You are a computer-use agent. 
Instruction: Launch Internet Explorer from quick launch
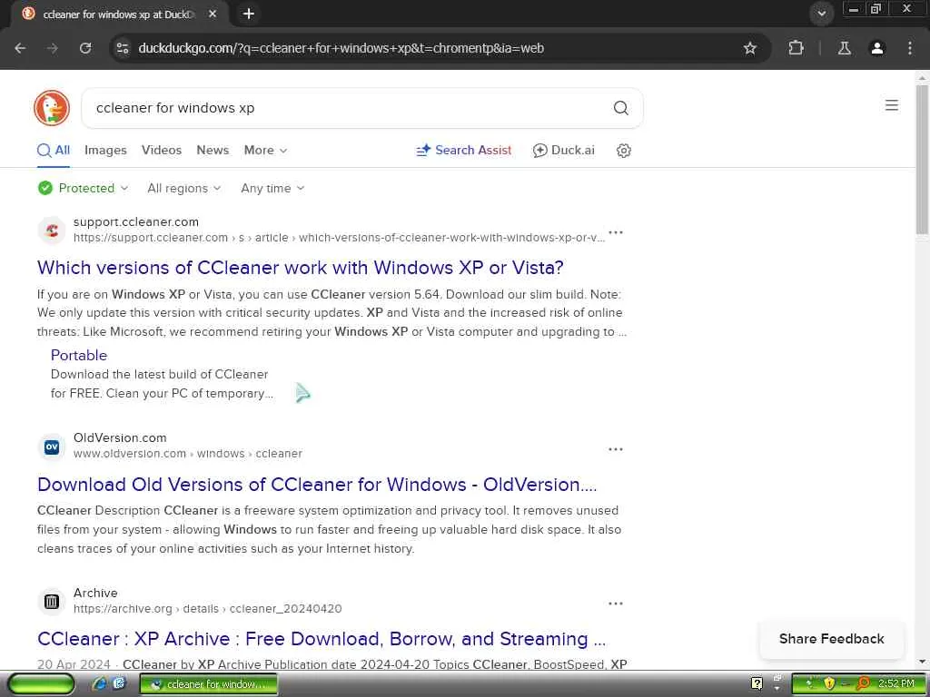pos(99,684)
